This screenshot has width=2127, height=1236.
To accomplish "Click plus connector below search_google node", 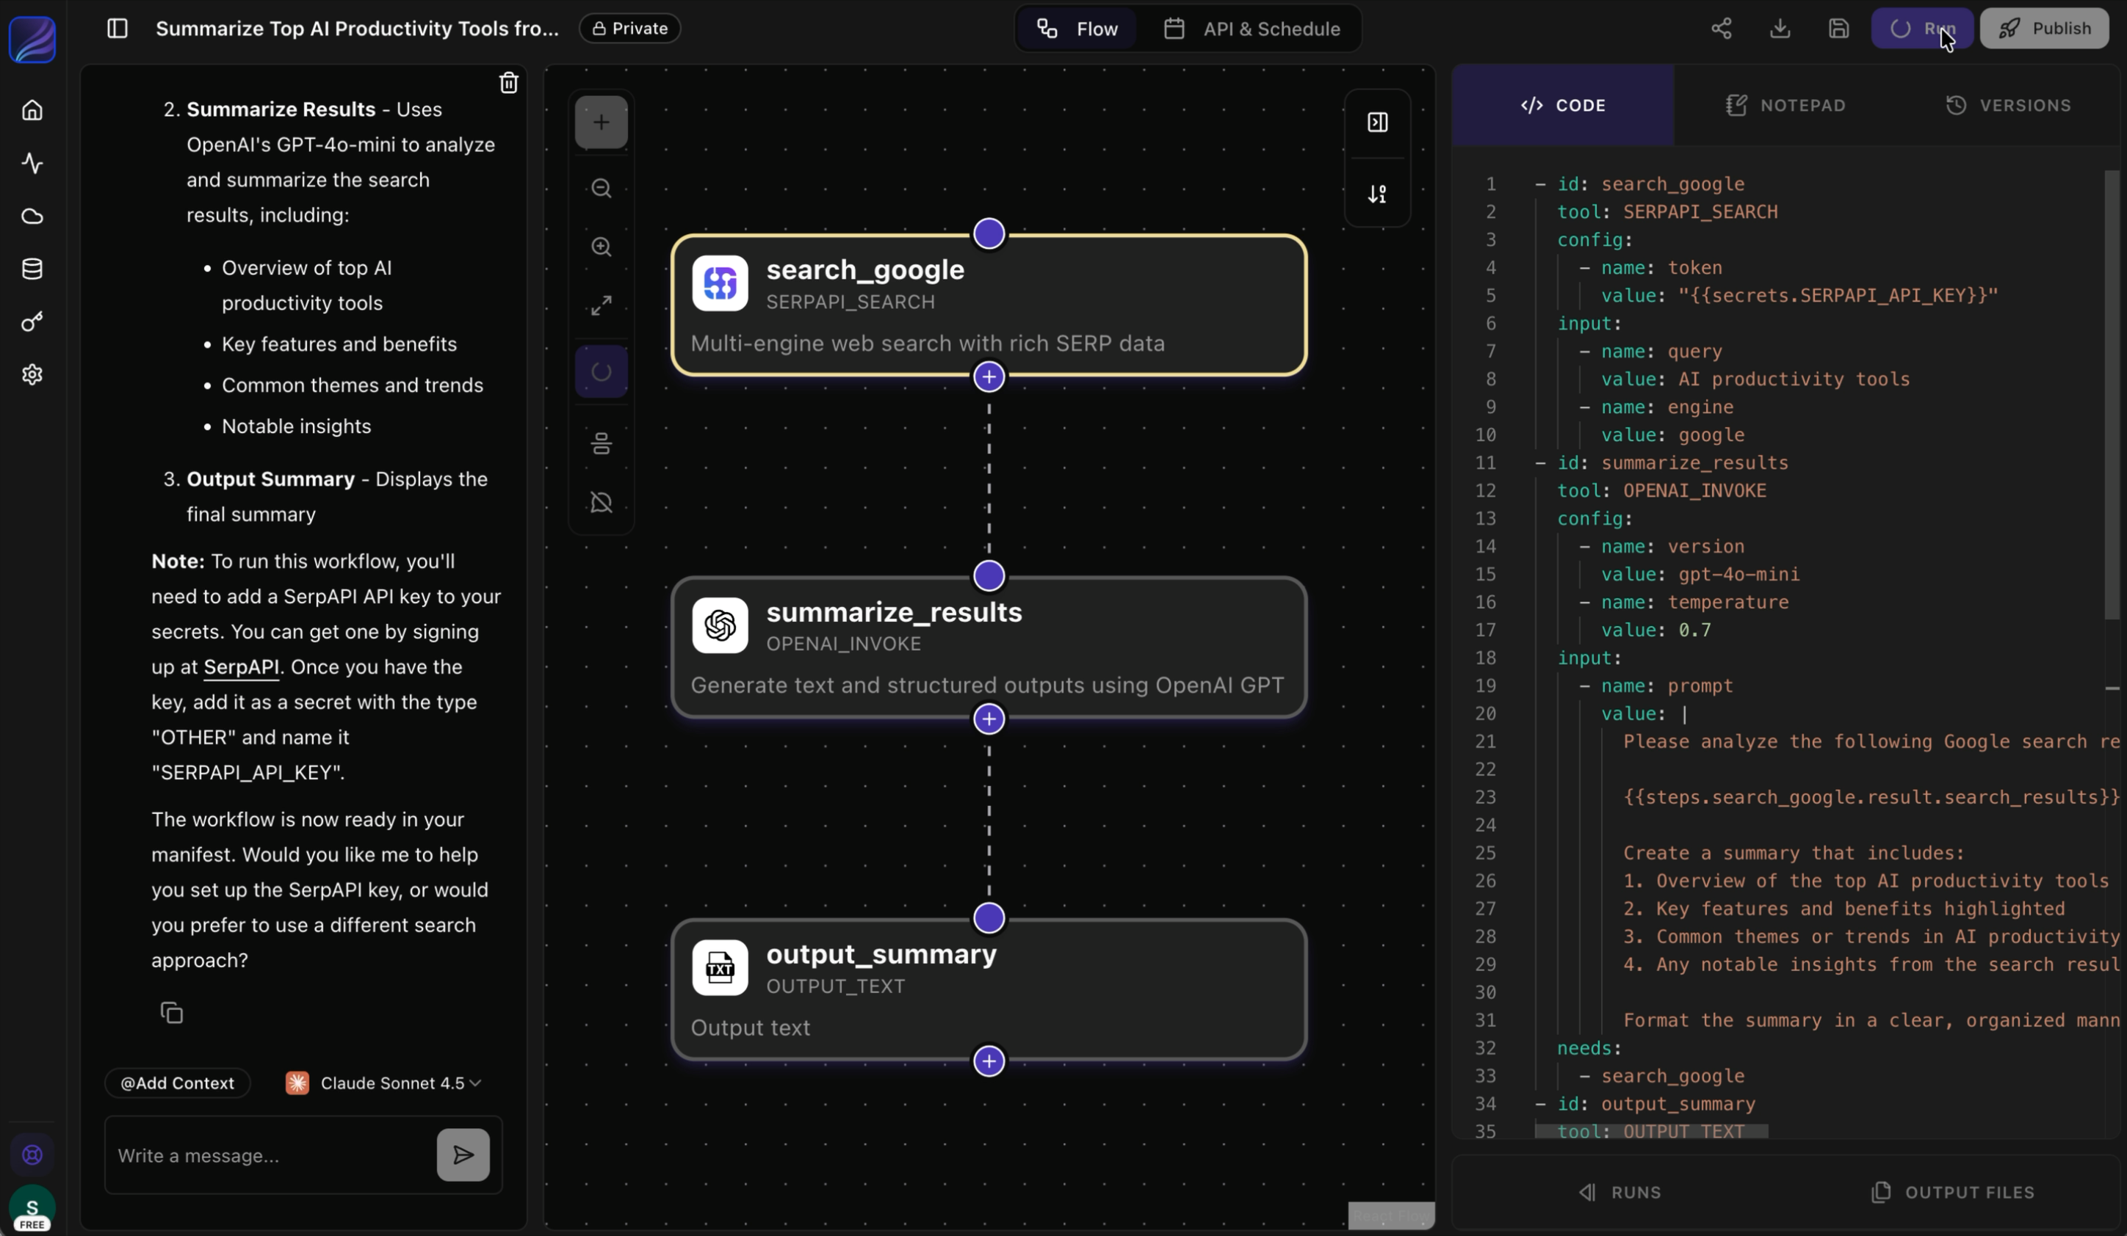I will (989, 377).
